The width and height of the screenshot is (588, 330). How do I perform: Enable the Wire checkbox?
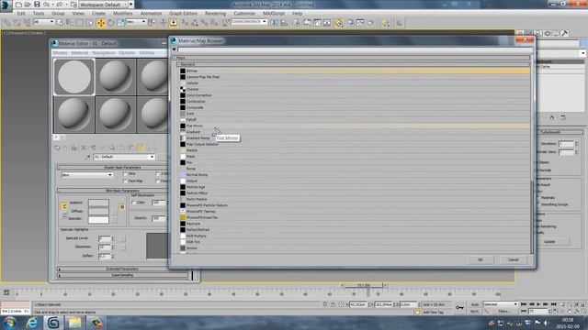tap(125, 174)
